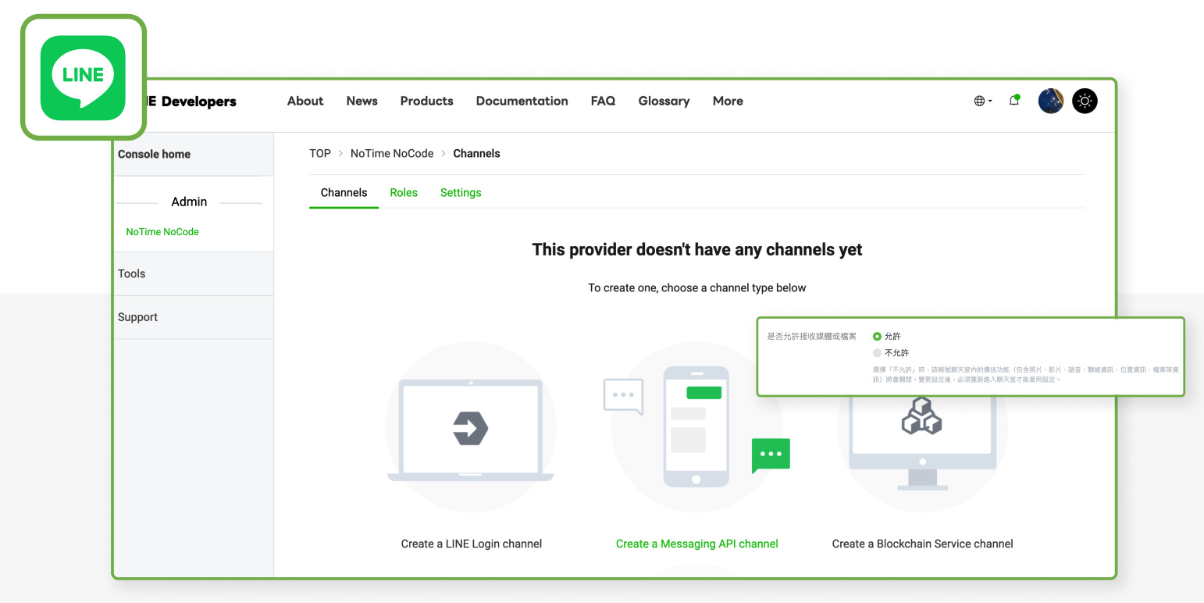Open the Glossary menu item

[664, 101]
